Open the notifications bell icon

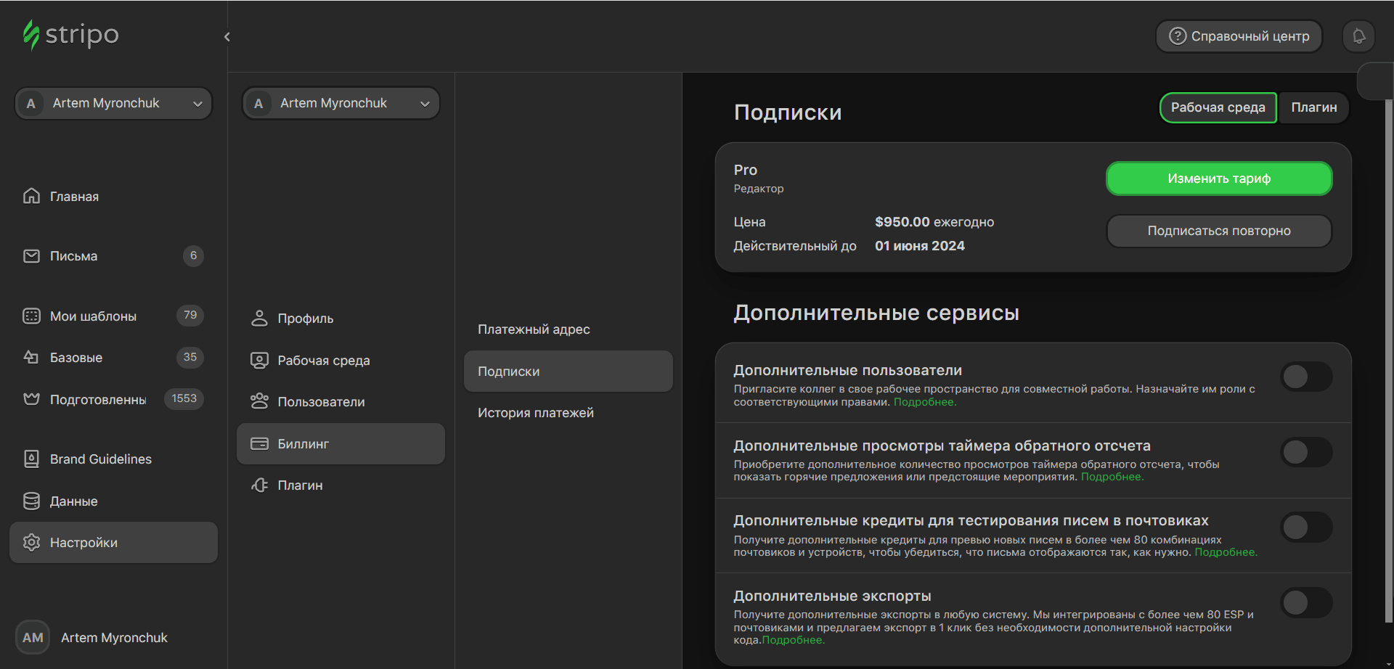click(x=1358, y=36)
